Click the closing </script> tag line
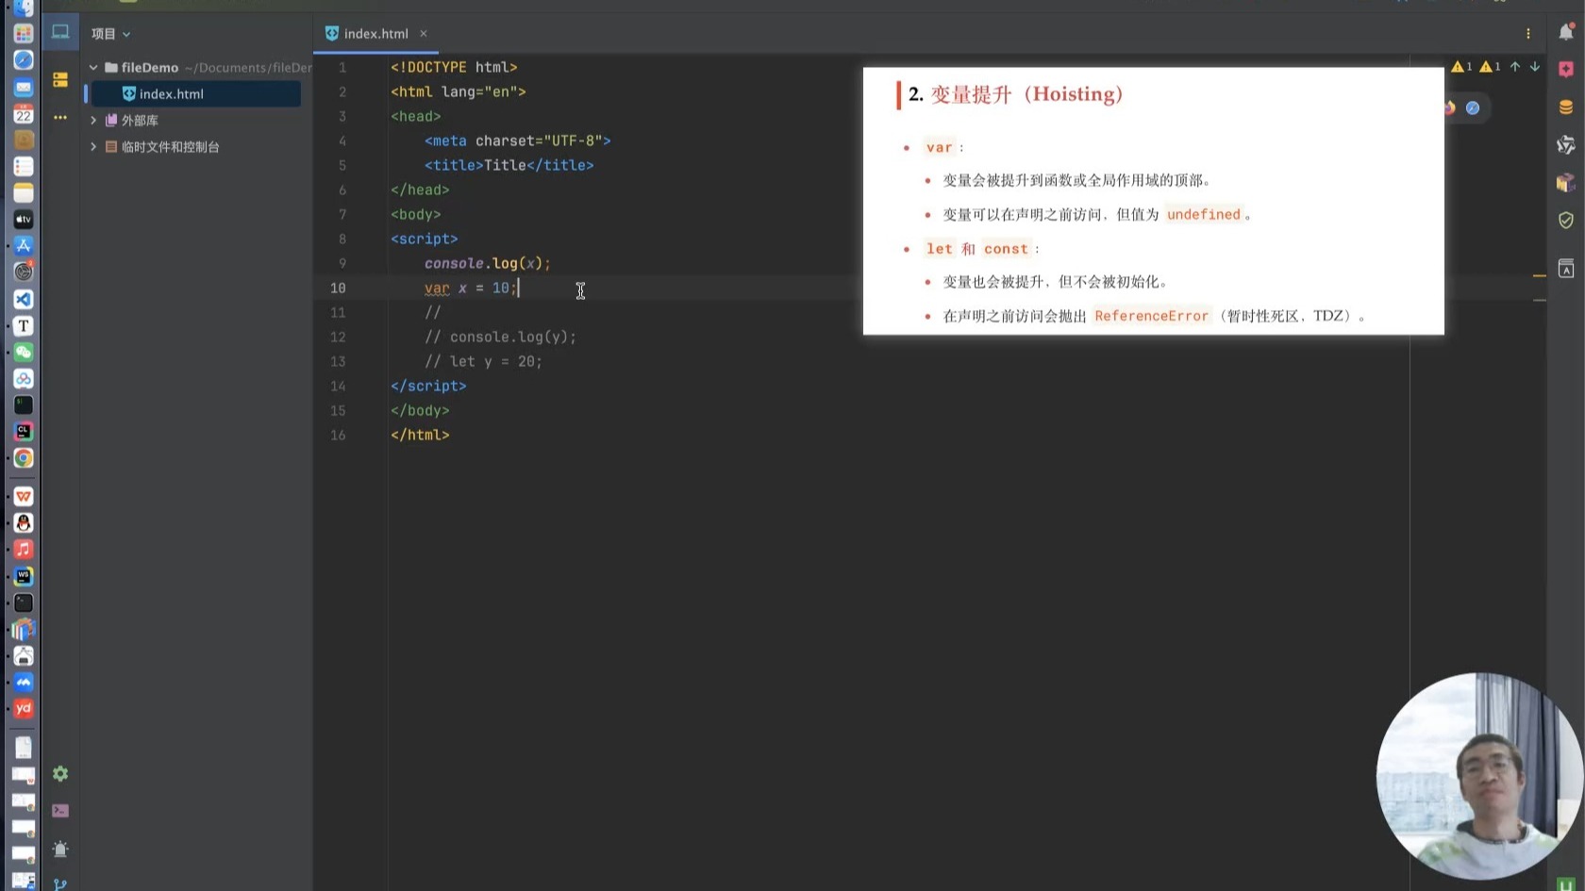 [428, 386]
